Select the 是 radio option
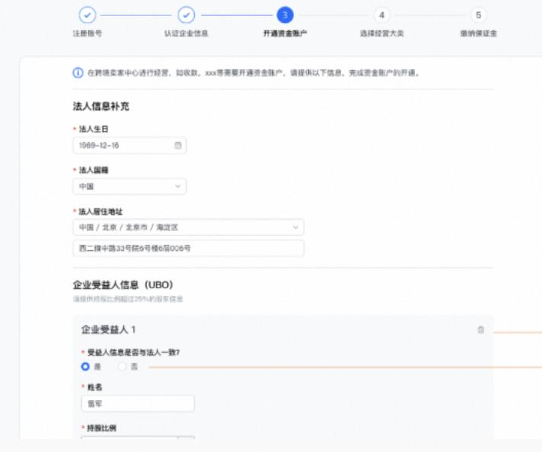This screenshot has height=452, width=542. pyautogui.click(x=86, y=367)
